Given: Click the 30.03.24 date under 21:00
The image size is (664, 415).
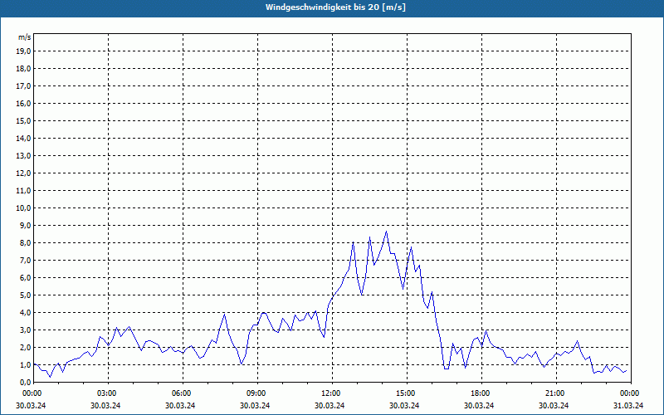Looking at the screenshot, I should click(554, 406).
